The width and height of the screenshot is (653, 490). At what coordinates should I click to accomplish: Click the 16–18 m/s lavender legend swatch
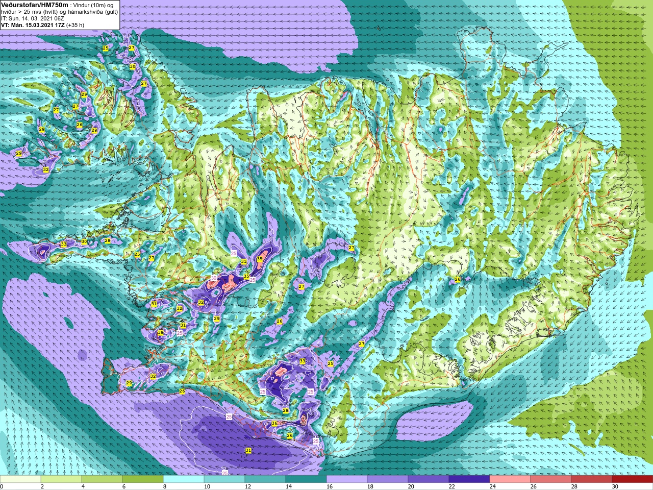coord(347,479)
